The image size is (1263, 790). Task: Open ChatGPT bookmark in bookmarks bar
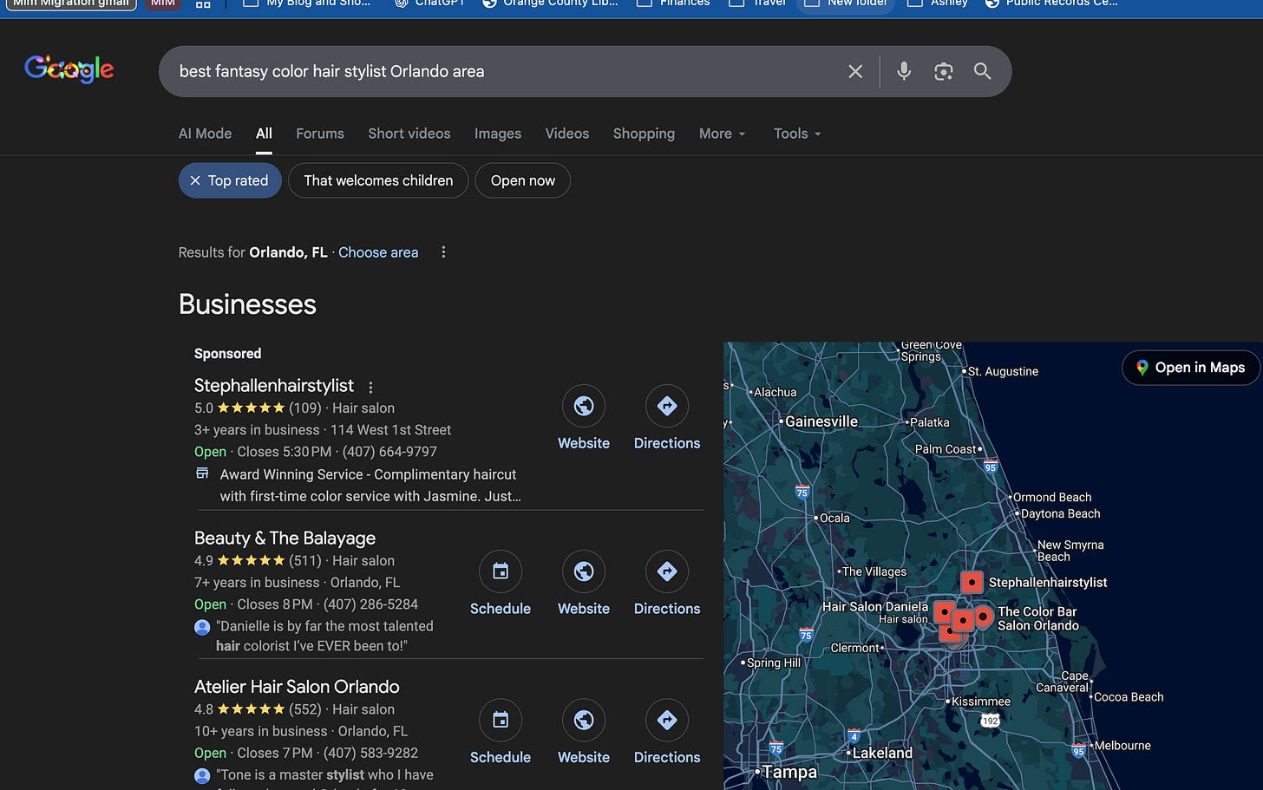[x=429, y=3]
